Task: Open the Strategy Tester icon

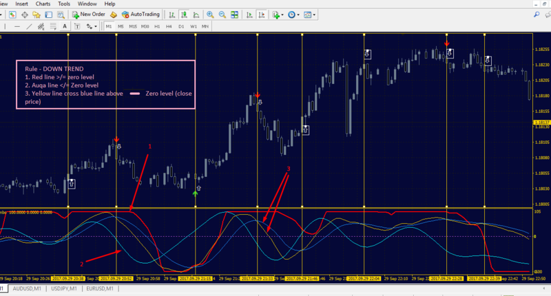Action: (61, 14)
